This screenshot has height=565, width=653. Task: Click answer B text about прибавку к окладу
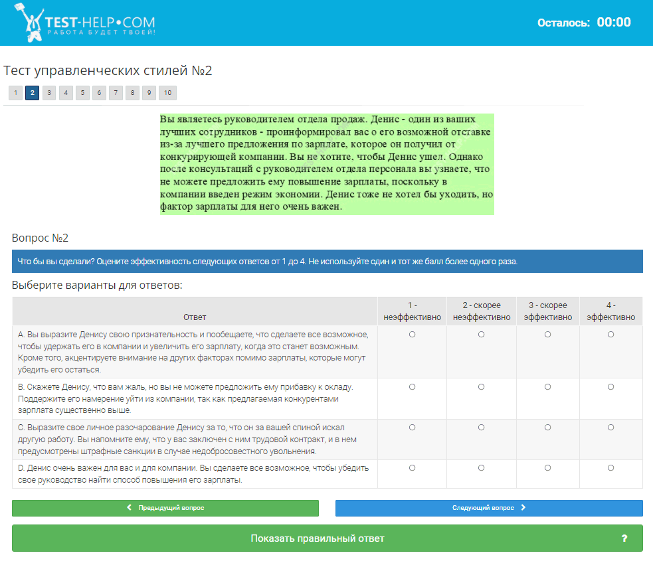(186, 398)
